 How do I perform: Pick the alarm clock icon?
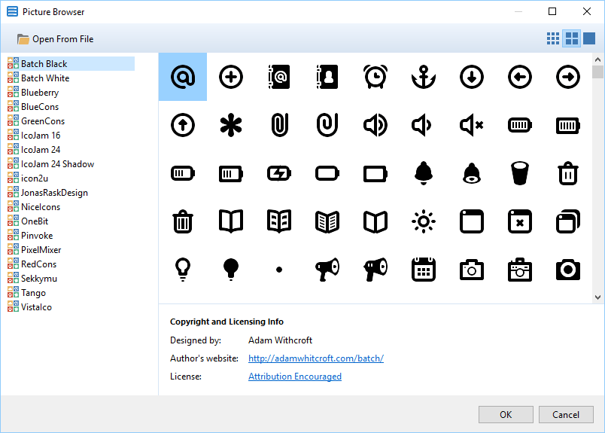pos(375,77)
